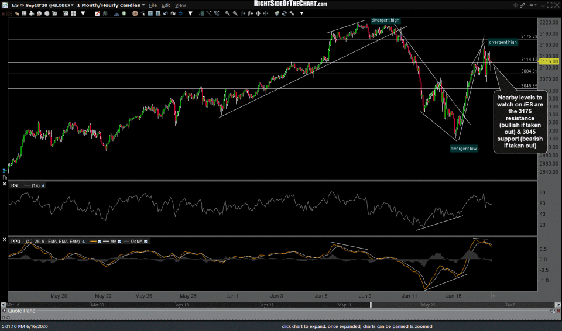The width and height of the screenshot is (562, 331).
Task: Edit PPO parameters settings icon
Action: (83, 242)
